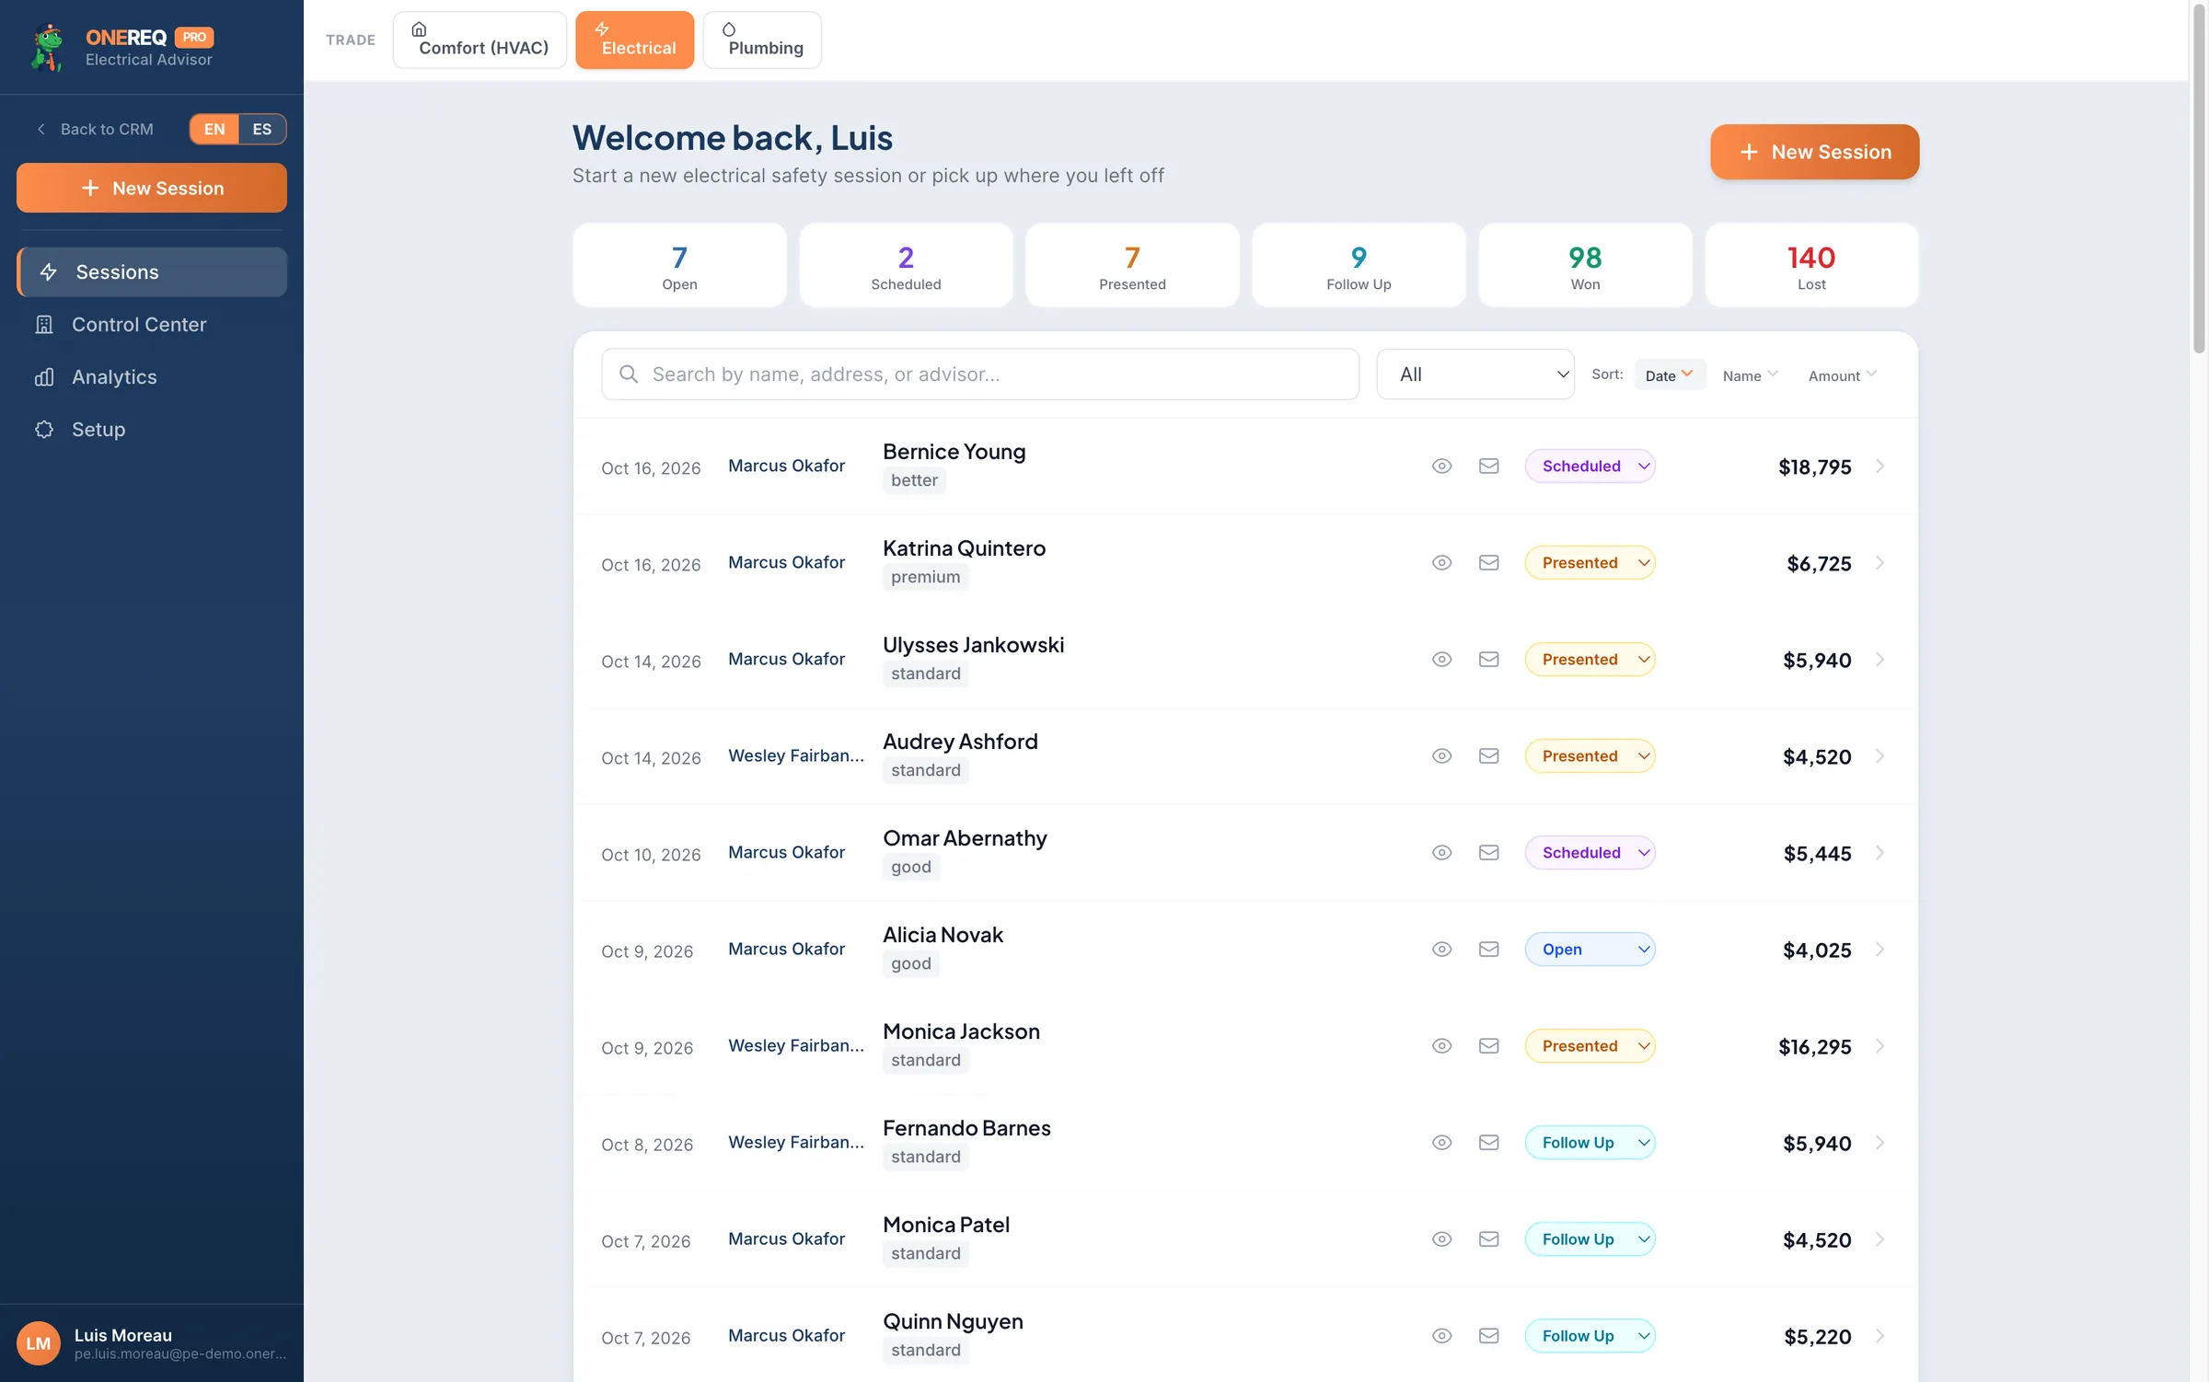
Task: Click the OneReq gecko logo
Action: (47, 48)
